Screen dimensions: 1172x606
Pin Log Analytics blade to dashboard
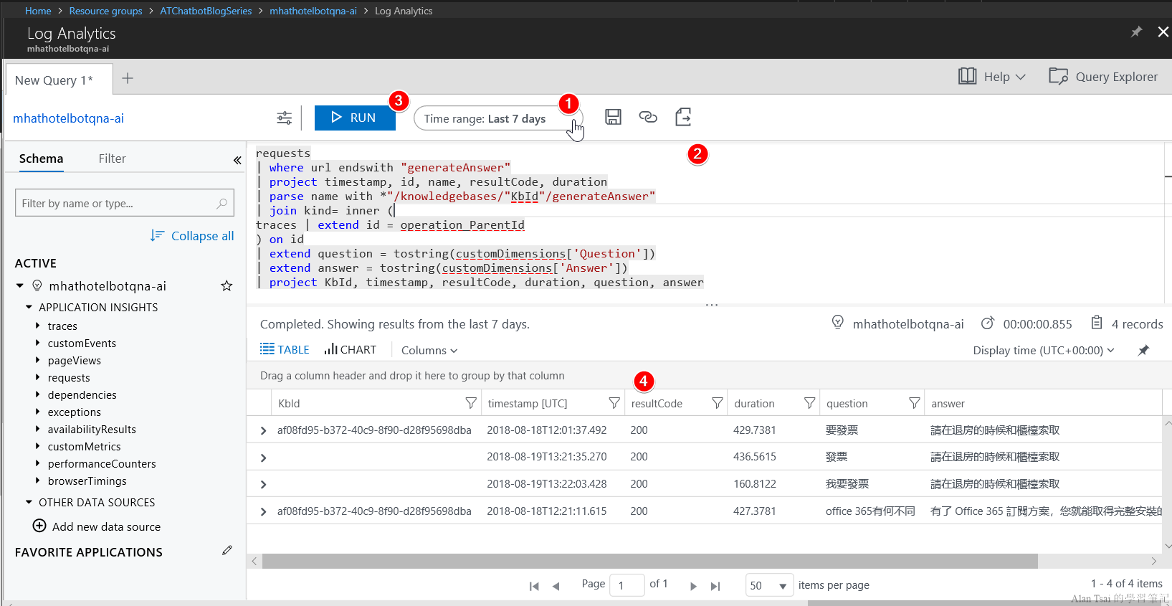[x=1136, y=32]
